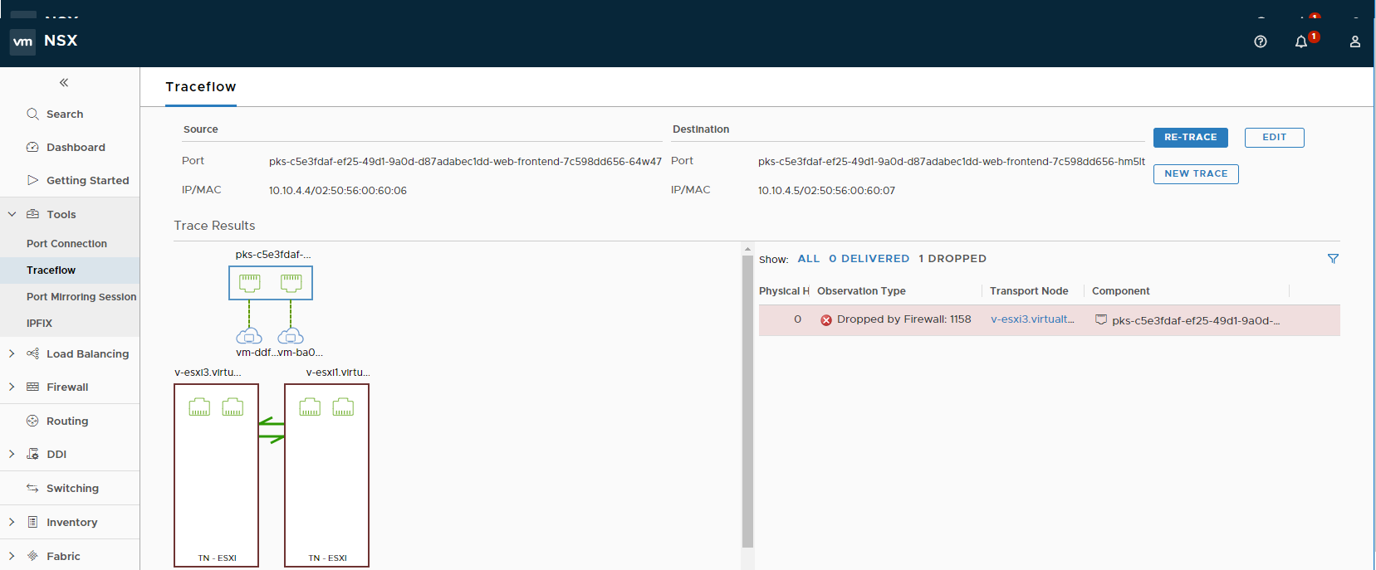Expand the Fabric section
Image resolution: width=1376 pixels, height=570 pixels.
click(12, 556)
